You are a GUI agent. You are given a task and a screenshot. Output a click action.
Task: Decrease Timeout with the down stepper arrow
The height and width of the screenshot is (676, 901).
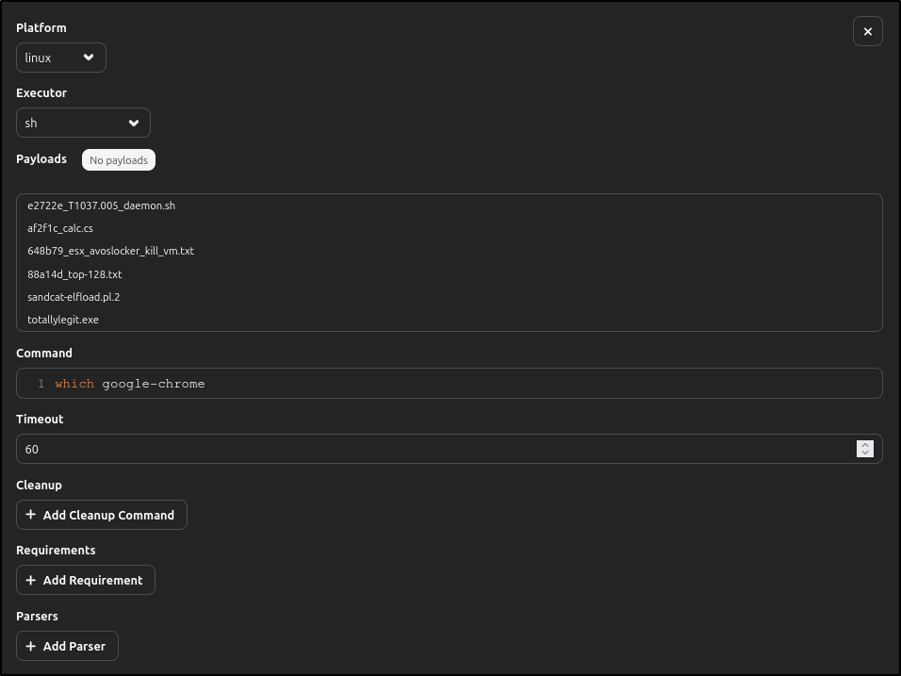pos(865,453)
